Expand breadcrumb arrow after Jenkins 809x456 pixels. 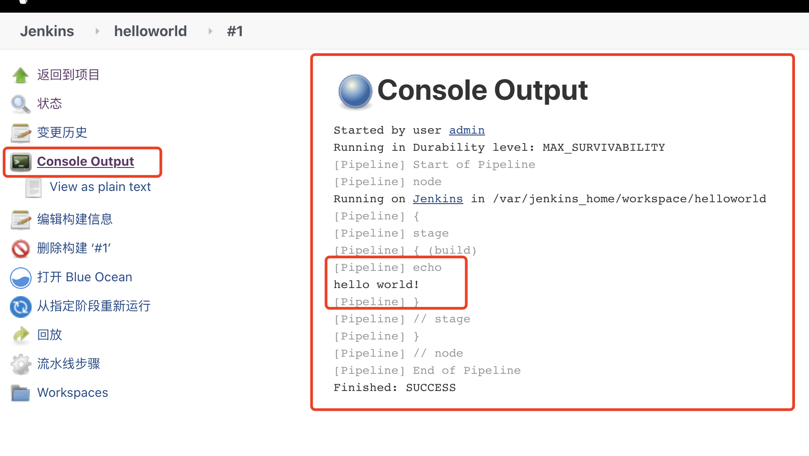[x=97, y=31]
